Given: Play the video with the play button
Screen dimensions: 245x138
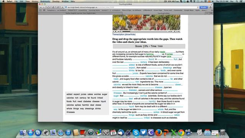Looking at the screenshot, I should [114, 31].
